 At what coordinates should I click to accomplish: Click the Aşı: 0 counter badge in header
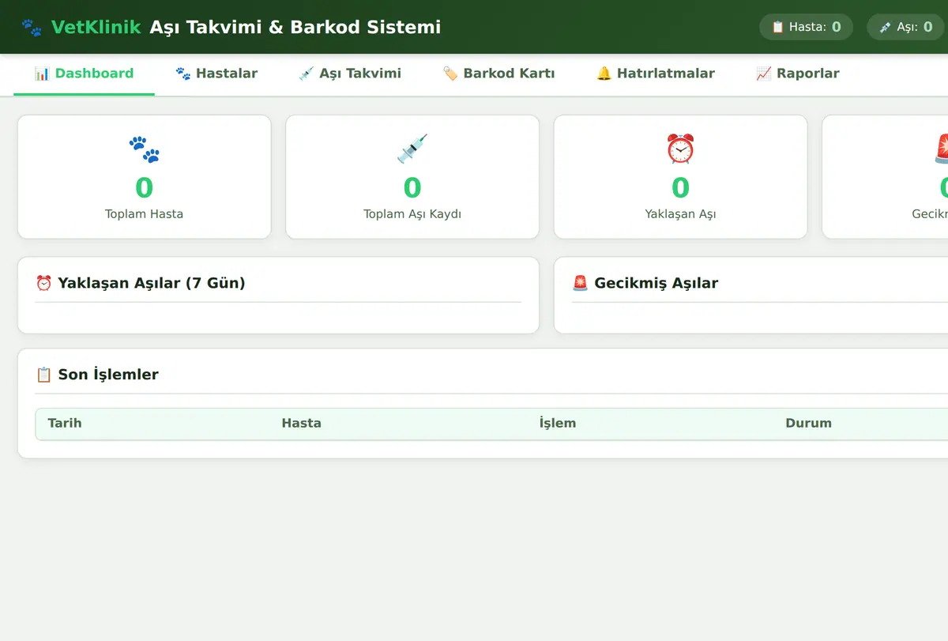(x=906, y=27)
